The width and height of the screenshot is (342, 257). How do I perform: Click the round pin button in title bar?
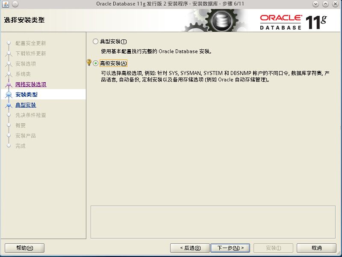pyautogui.click(x=15, y=4)
